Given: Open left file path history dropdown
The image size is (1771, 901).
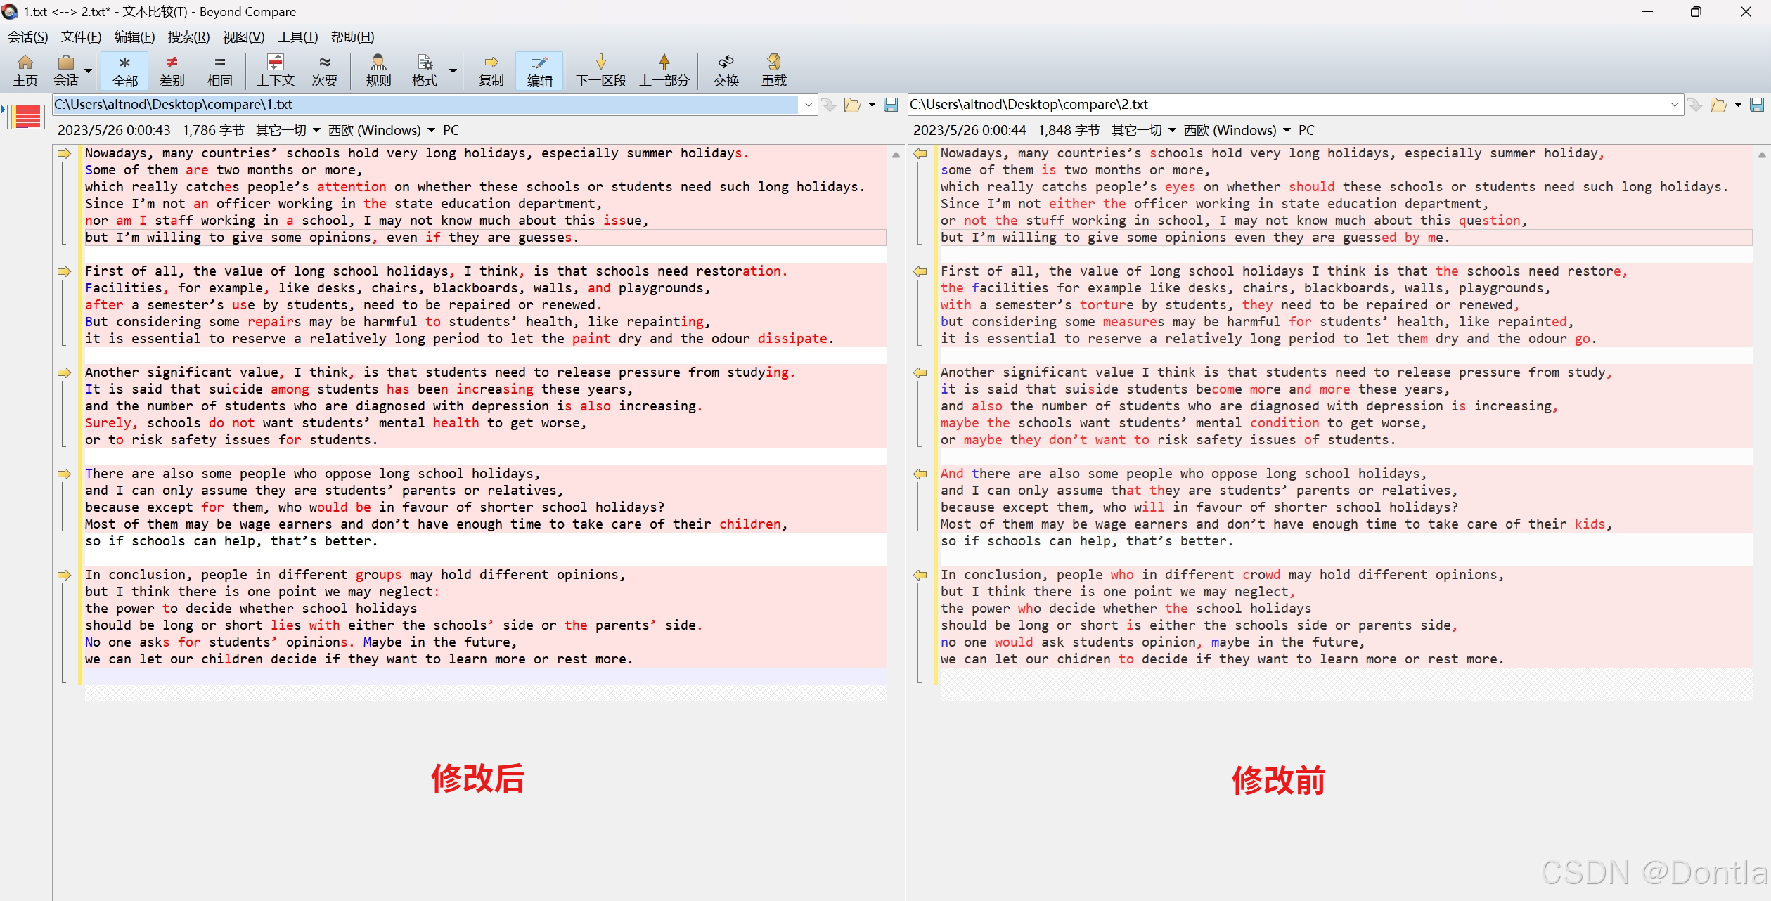Looking at the screenshot, I should [x=808, y=105].
